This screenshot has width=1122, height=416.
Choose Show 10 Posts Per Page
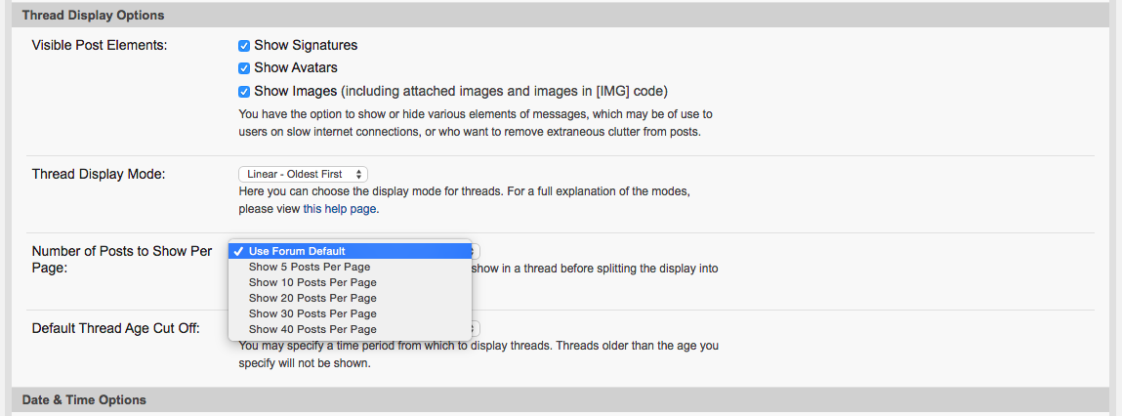pyautogui.click(x=350, y=283)
